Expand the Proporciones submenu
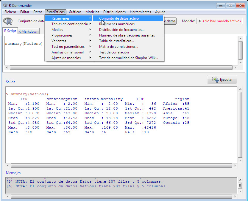The width and height of the screenshot is (248, 201). pyautogui.click(x=68, y=35)
